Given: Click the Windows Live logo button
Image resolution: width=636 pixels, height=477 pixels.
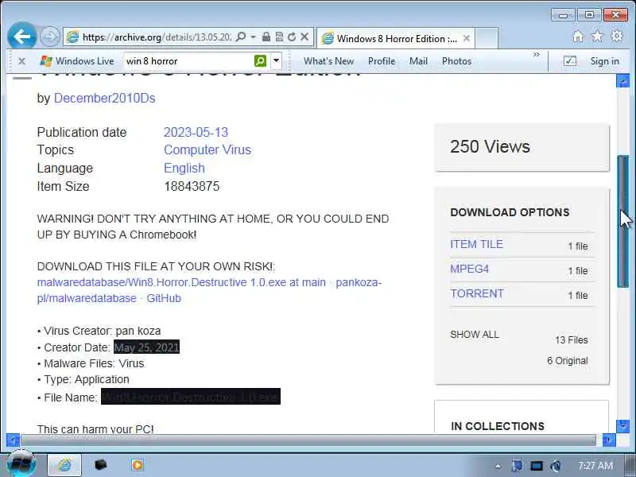Looking at the screenshot, I should 77,61.
